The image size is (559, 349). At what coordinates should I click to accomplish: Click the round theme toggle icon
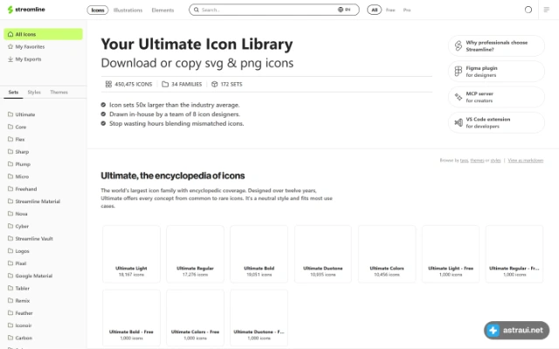pos(528,10)
